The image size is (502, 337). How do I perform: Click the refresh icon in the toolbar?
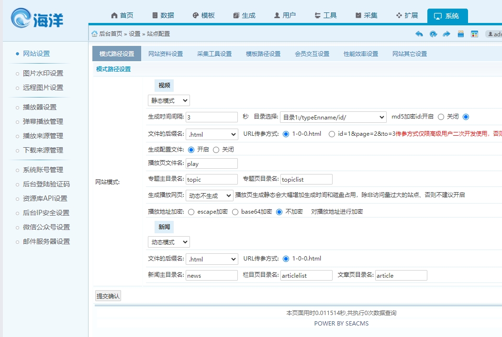point(433,34)
